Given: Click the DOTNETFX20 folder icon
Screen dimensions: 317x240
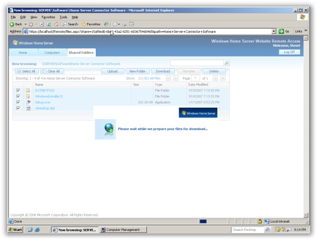Looking at the screenshot, I should [x=28, y=90].
